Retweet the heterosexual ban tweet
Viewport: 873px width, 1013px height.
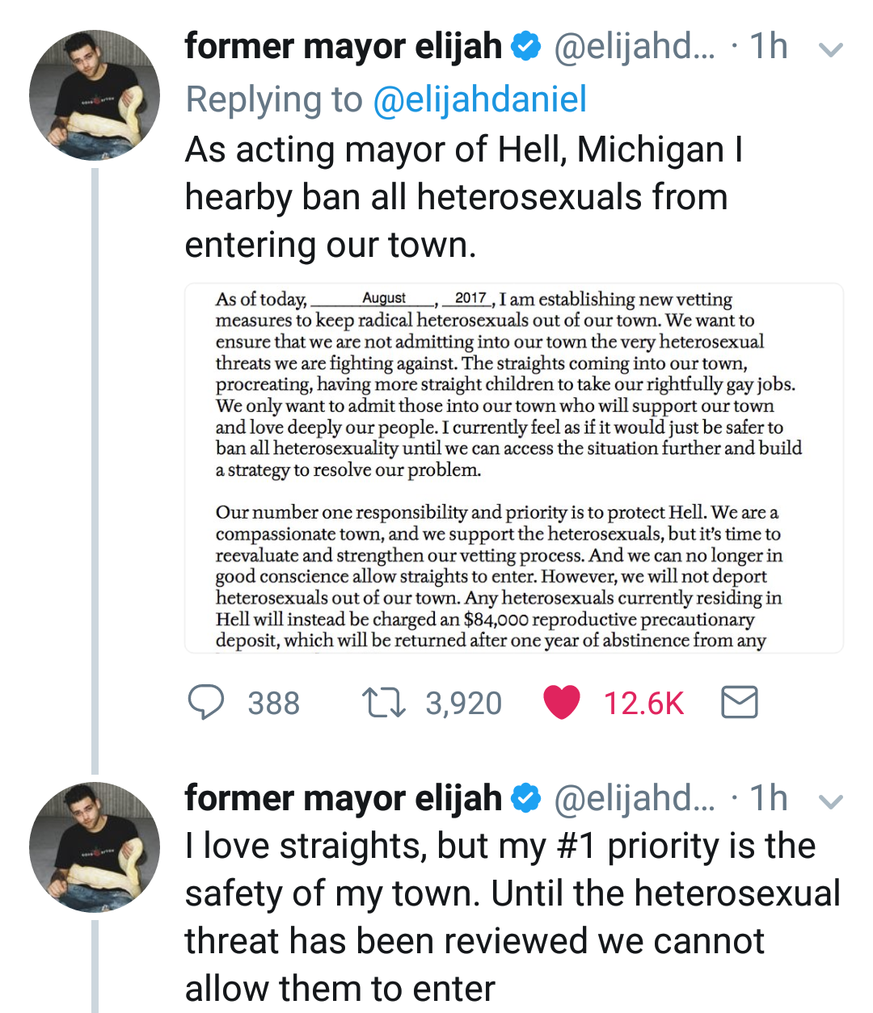[384, 702]
